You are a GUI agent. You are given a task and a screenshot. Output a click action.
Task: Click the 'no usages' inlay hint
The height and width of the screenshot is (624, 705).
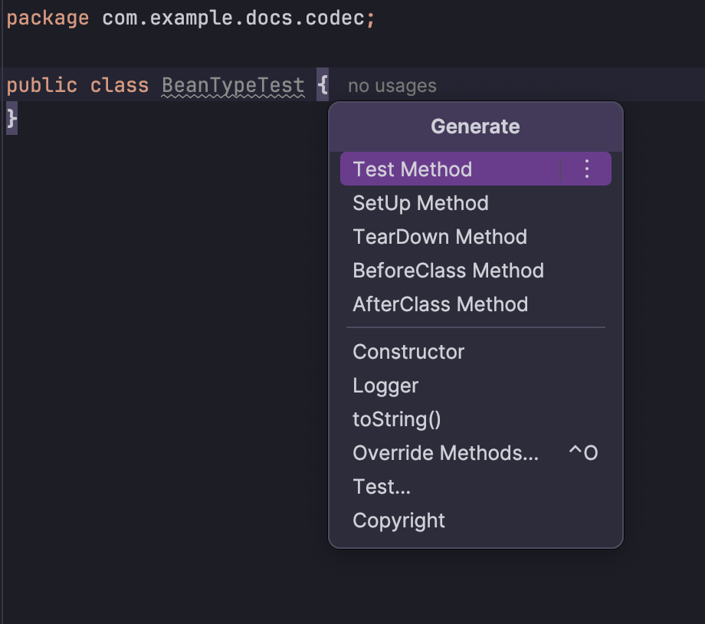click(x=392, y=85)
